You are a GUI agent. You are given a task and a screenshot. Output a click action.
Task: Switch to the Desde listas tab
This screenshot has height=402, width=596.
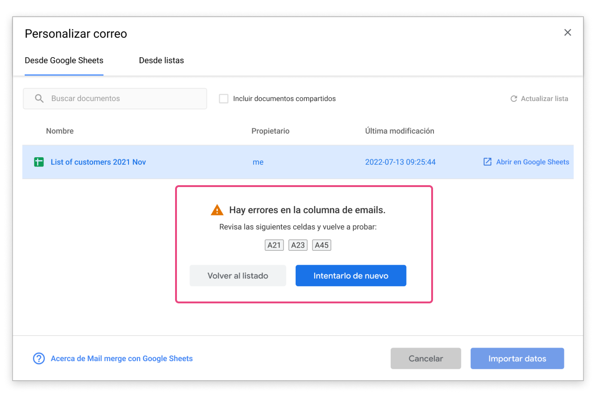pyautogui.click(x=161, y=60)
